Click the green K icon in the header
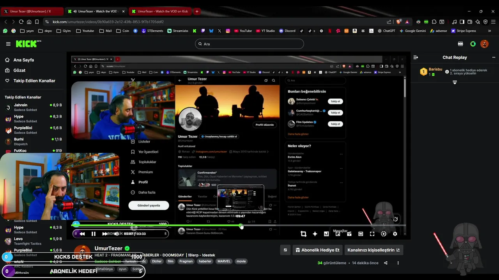Screen dimensions: 499x280 [x=473, y=44]
